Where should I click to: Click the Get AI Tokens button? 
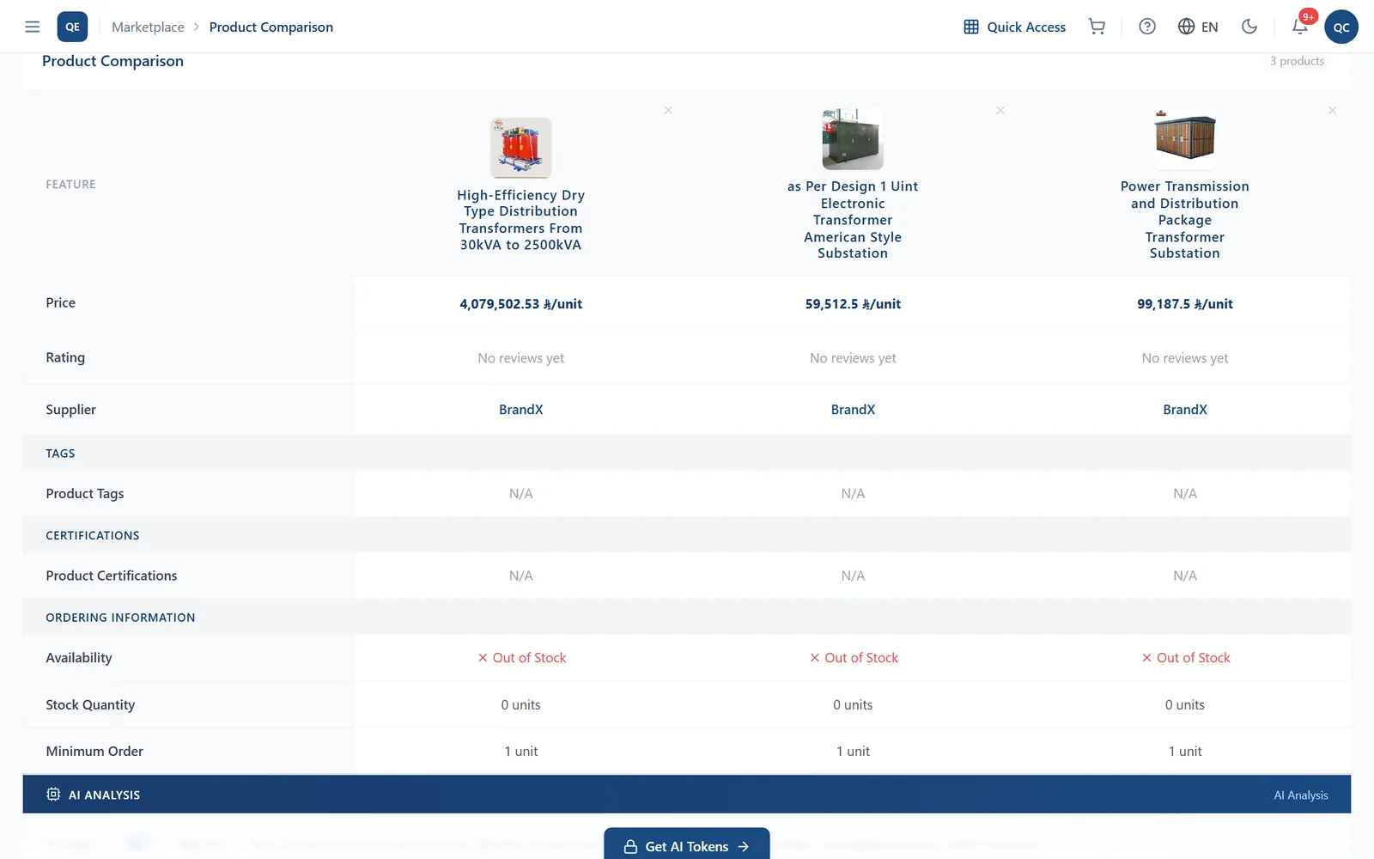(x=687, y=845)
